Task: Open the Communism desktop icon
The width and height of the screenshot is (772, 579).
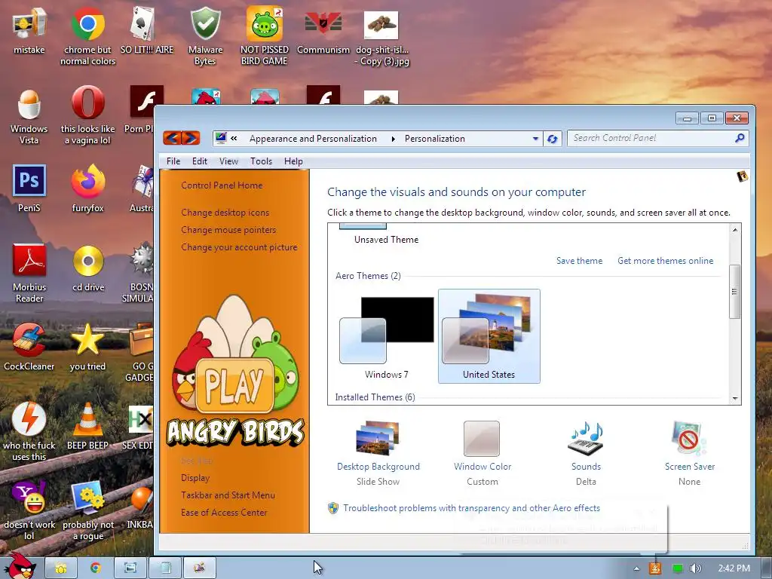Action: point(323,23)
